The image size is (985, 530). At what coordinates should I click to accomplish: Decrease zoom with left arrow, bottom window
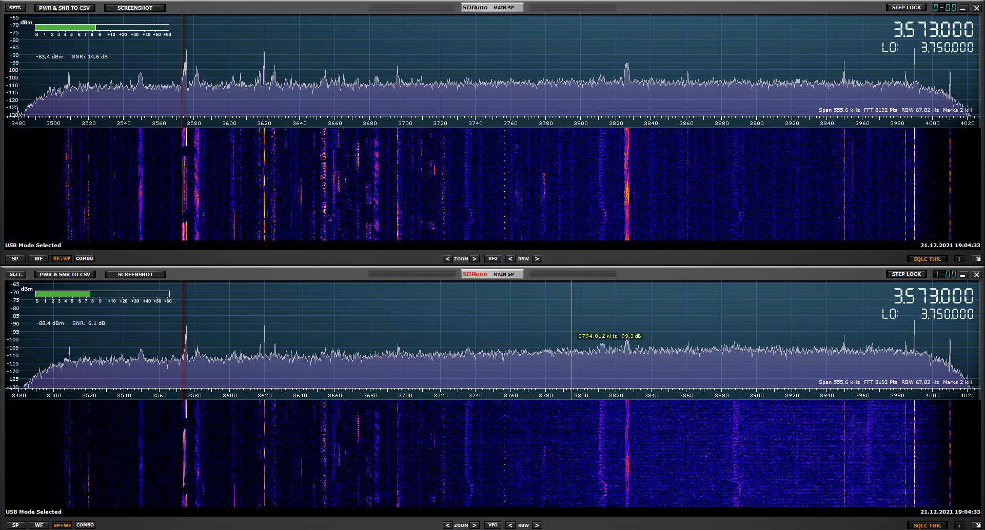pyautogui.click(x=447, y=525)
